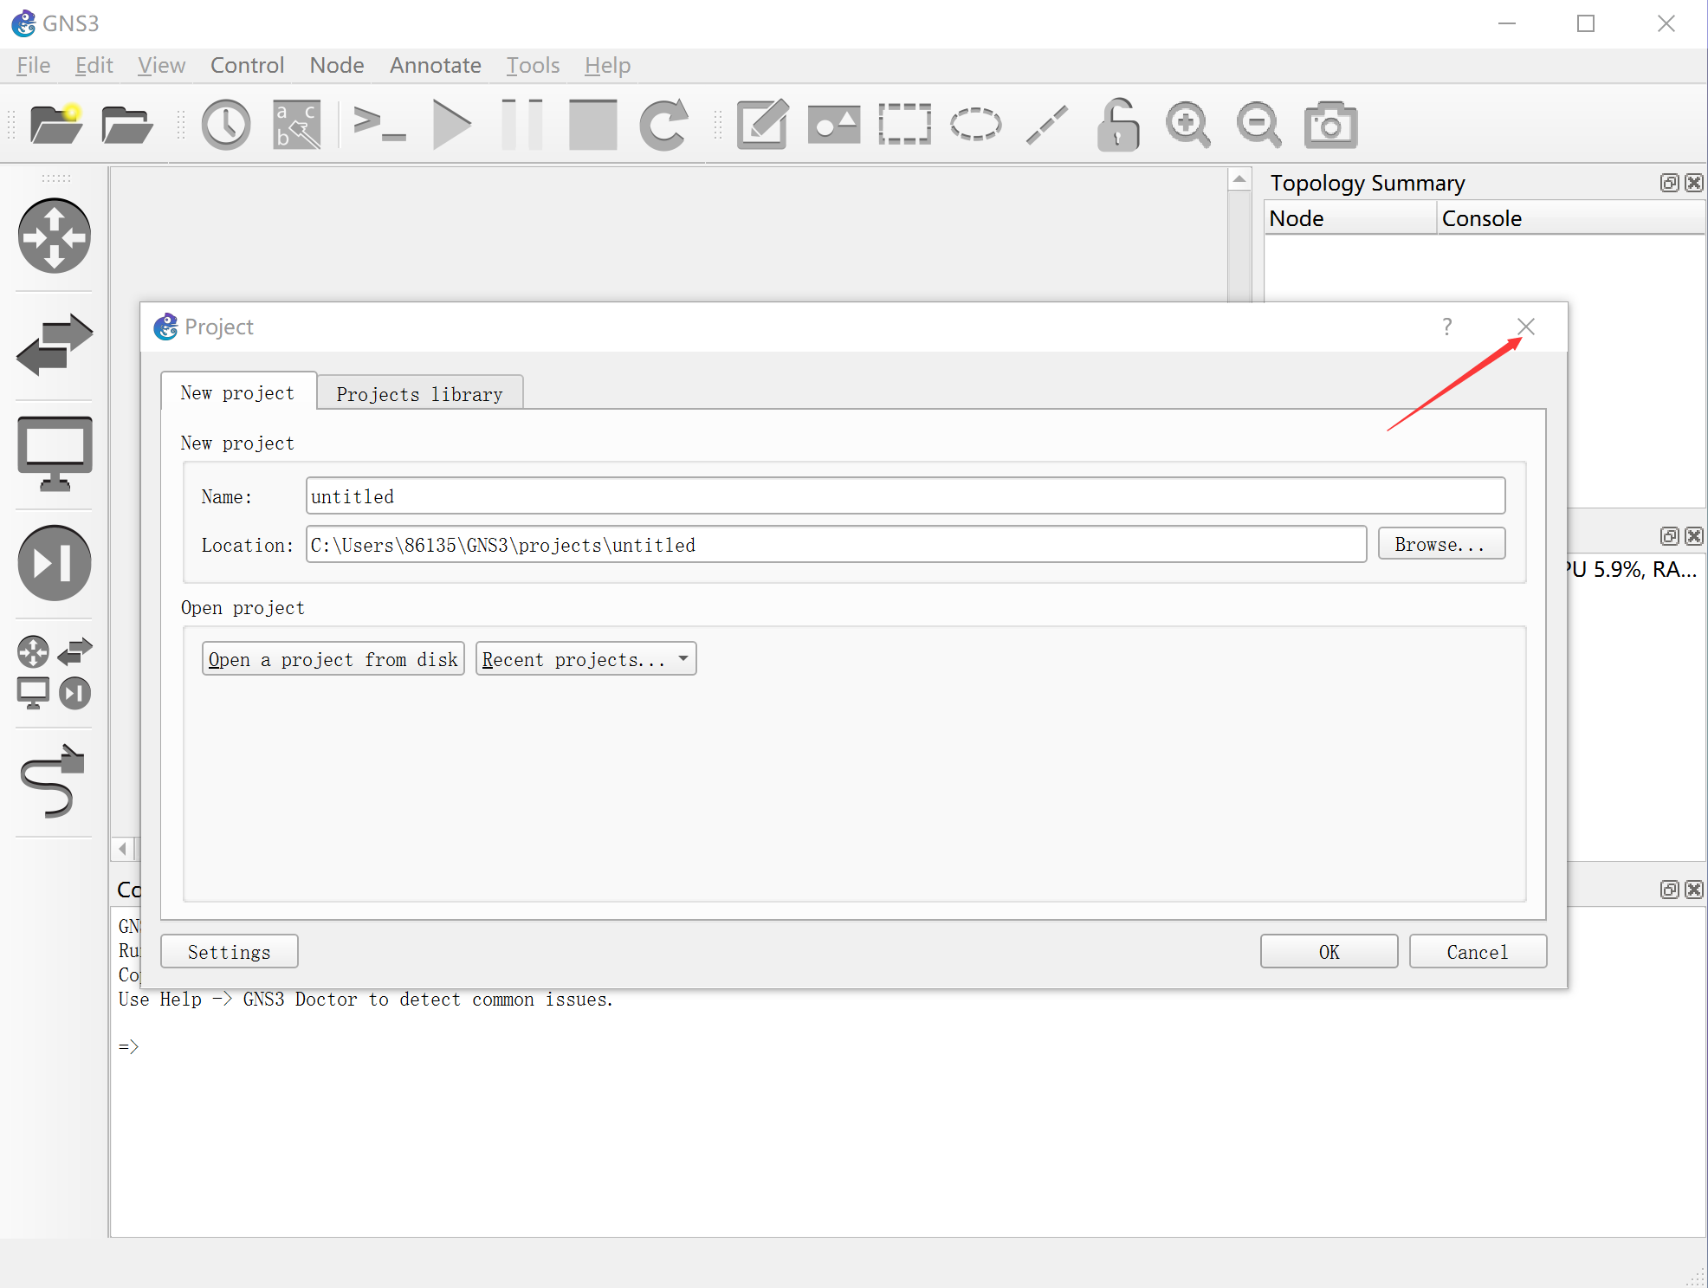Viewport: 1708px width, 1288px height.
Task: Click the Node column header
Action: (x=1351, y=218)
